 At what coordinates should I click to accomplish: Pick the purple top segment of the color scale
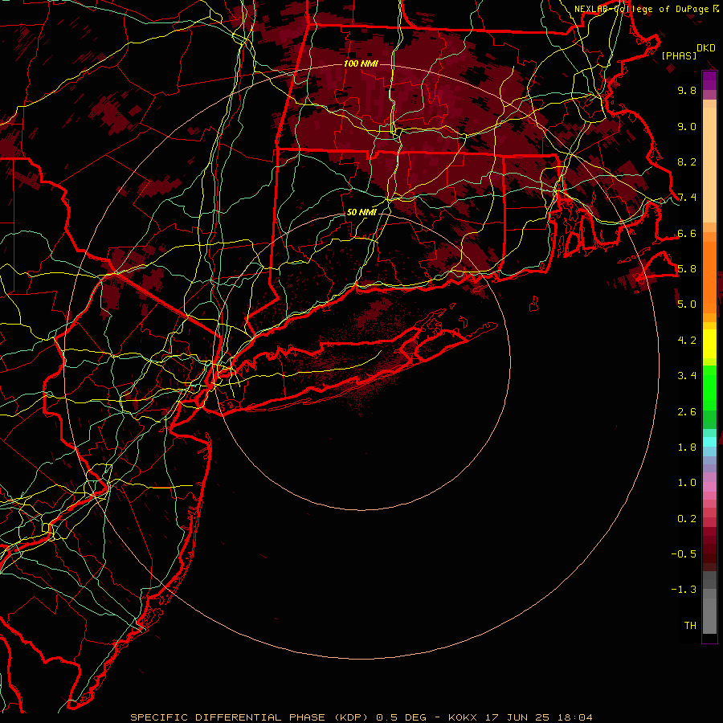click(x=709, y=80)
